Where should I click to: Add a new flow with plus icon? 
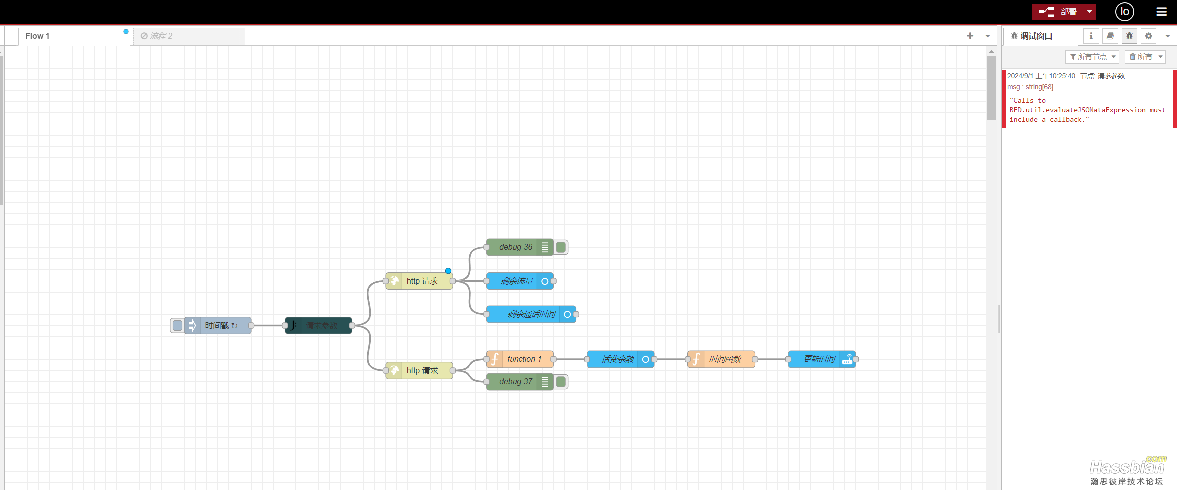pos(970,36)
